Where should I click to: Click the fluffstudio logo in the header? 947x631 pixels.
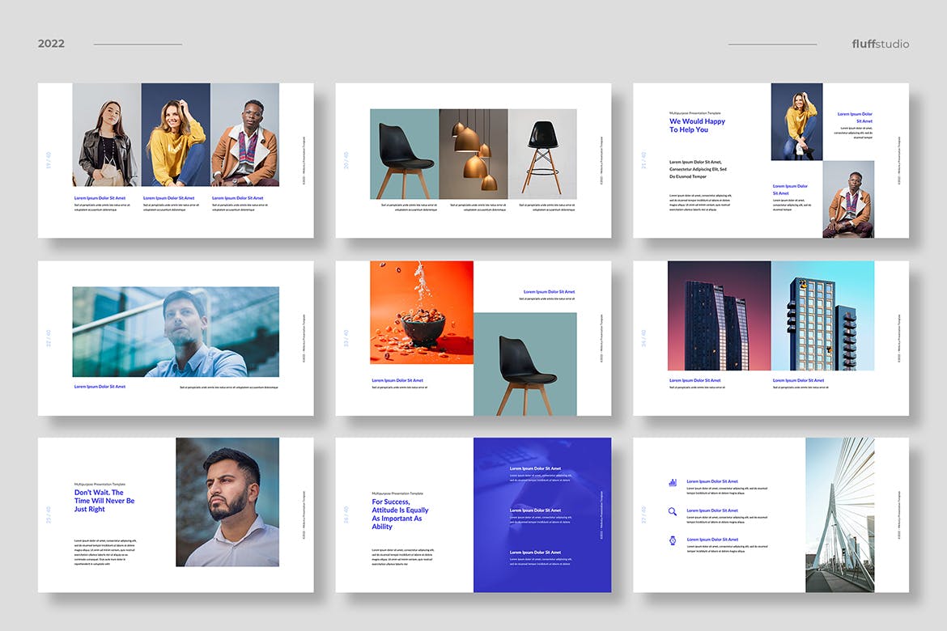880,44
